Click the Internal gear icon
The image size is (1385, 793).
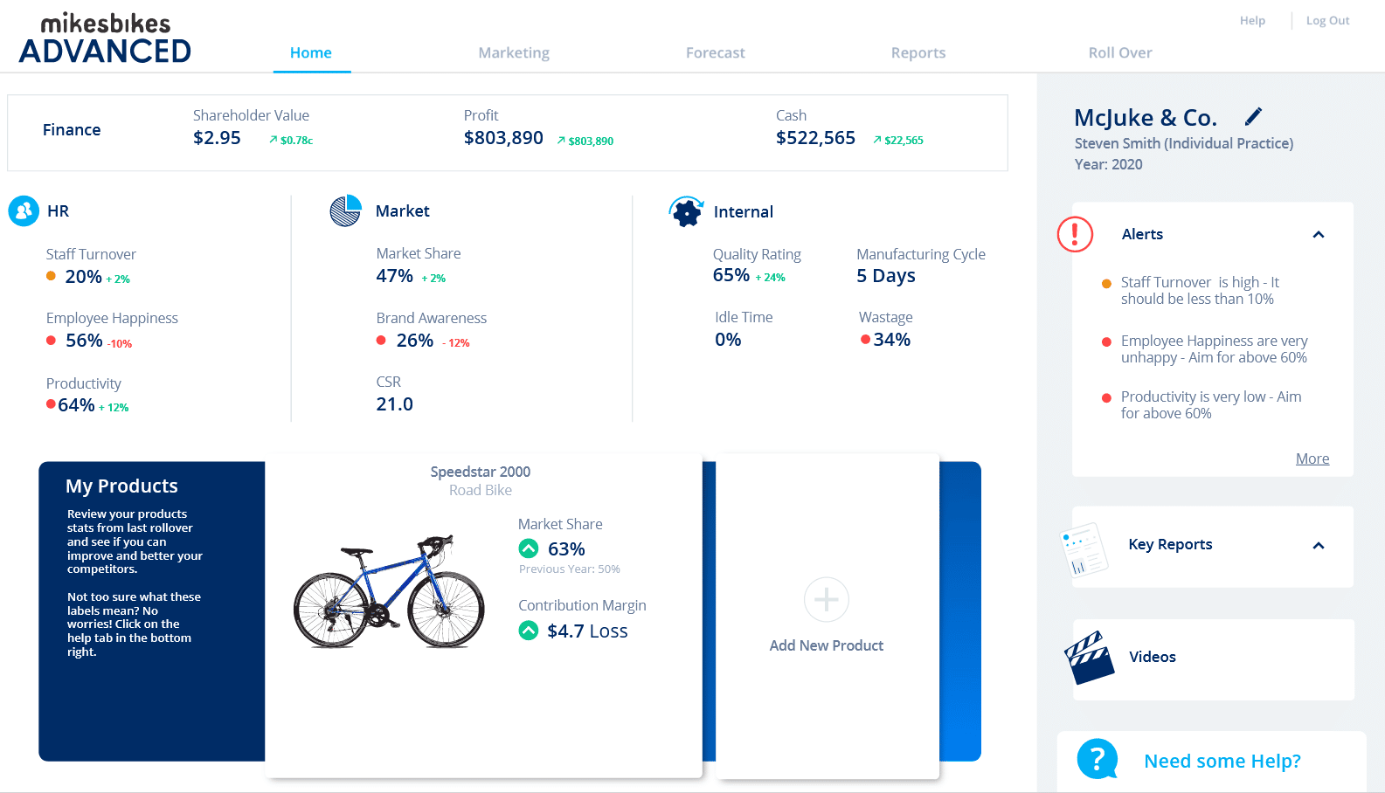coord(686,211)
